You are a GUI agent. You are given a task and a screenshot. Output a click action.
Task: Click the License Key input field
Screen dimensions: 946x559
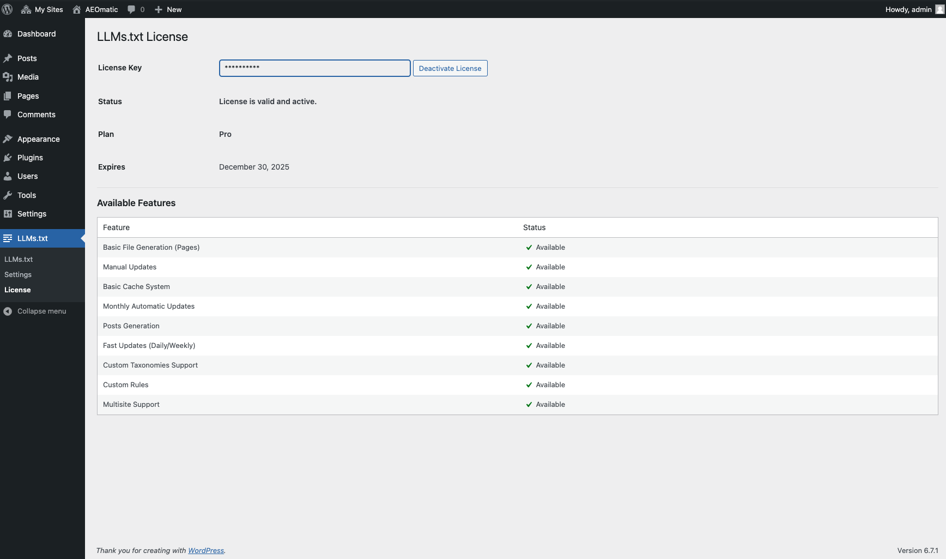(314, 68)
